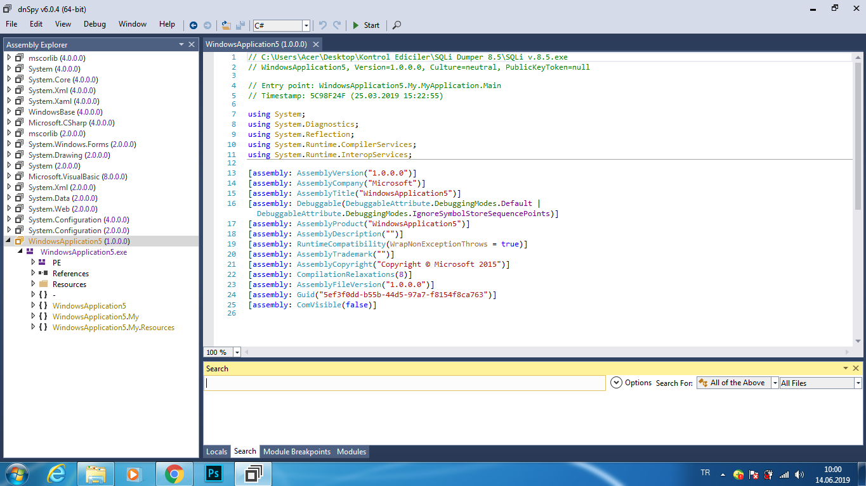The image size is (866, 486).
Task: Open the All Files scope dropdown
Action: 858,383
